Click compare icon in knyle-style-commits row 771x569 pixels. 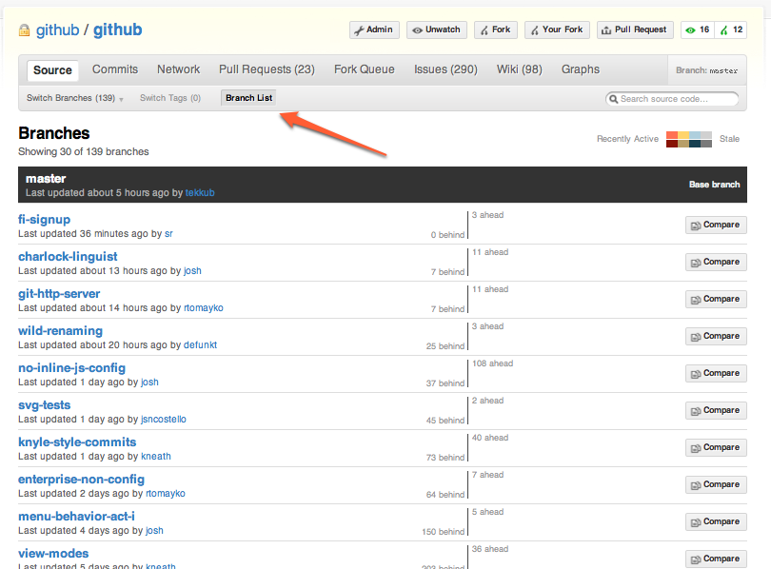[696, 448]
